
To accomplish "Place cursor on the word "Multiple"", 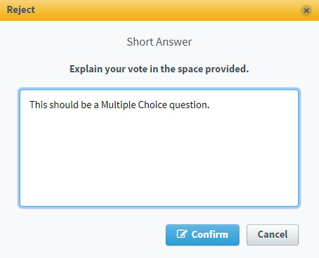I will 119,105.
